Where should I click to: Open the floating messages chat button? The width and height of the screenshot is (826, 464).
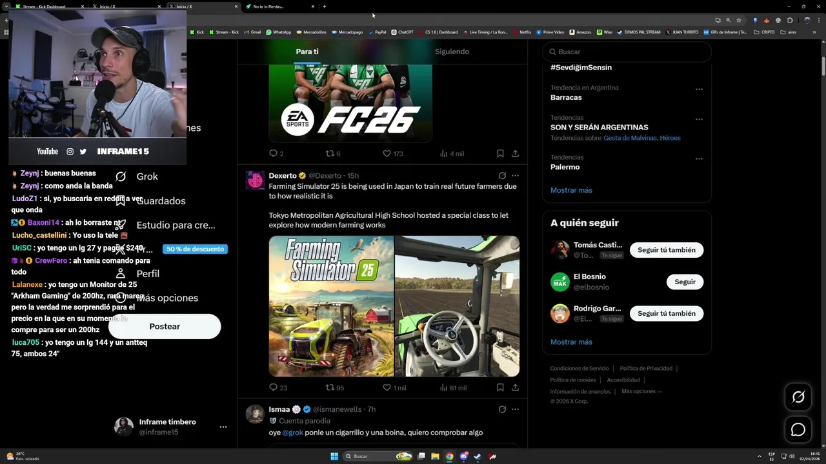(798, 430)
